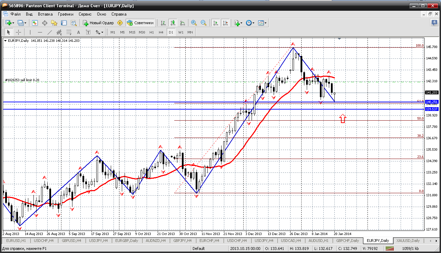Open the Вид menu
Image resolution: width=441 pixels, height=253 pixels.
coord(29,14)
